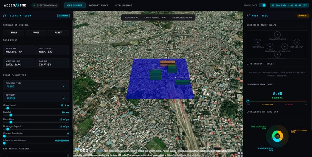Adjust the River Flow slider
The image size is (312, 157).
click(x=36, y=122)
